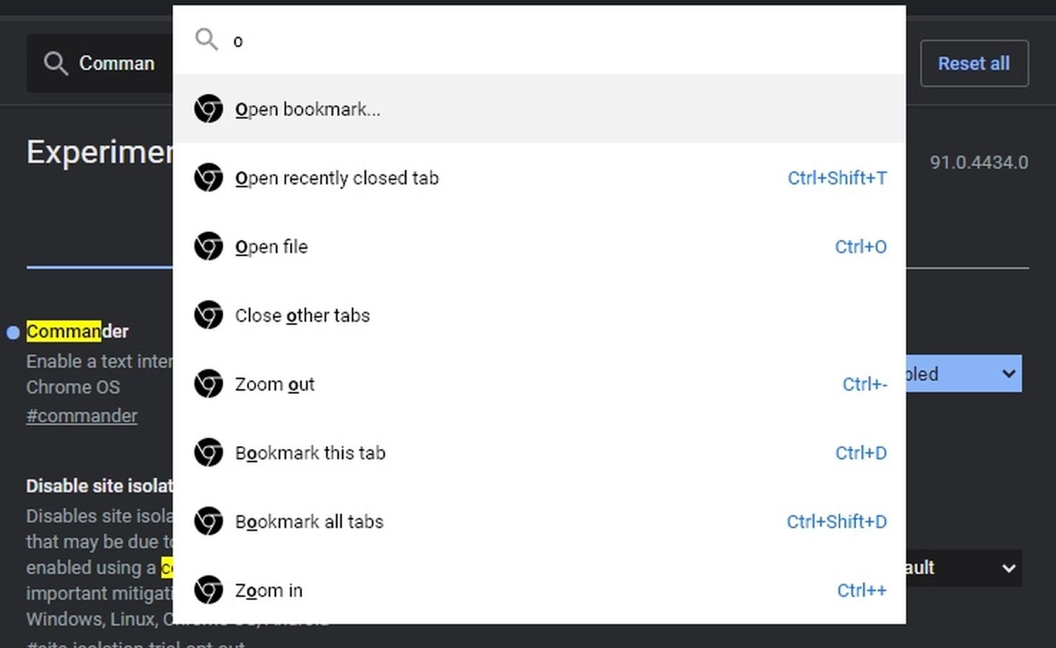Select Close other tabs command
Screen dimensions: 1056x648
(x=302, y=316)
